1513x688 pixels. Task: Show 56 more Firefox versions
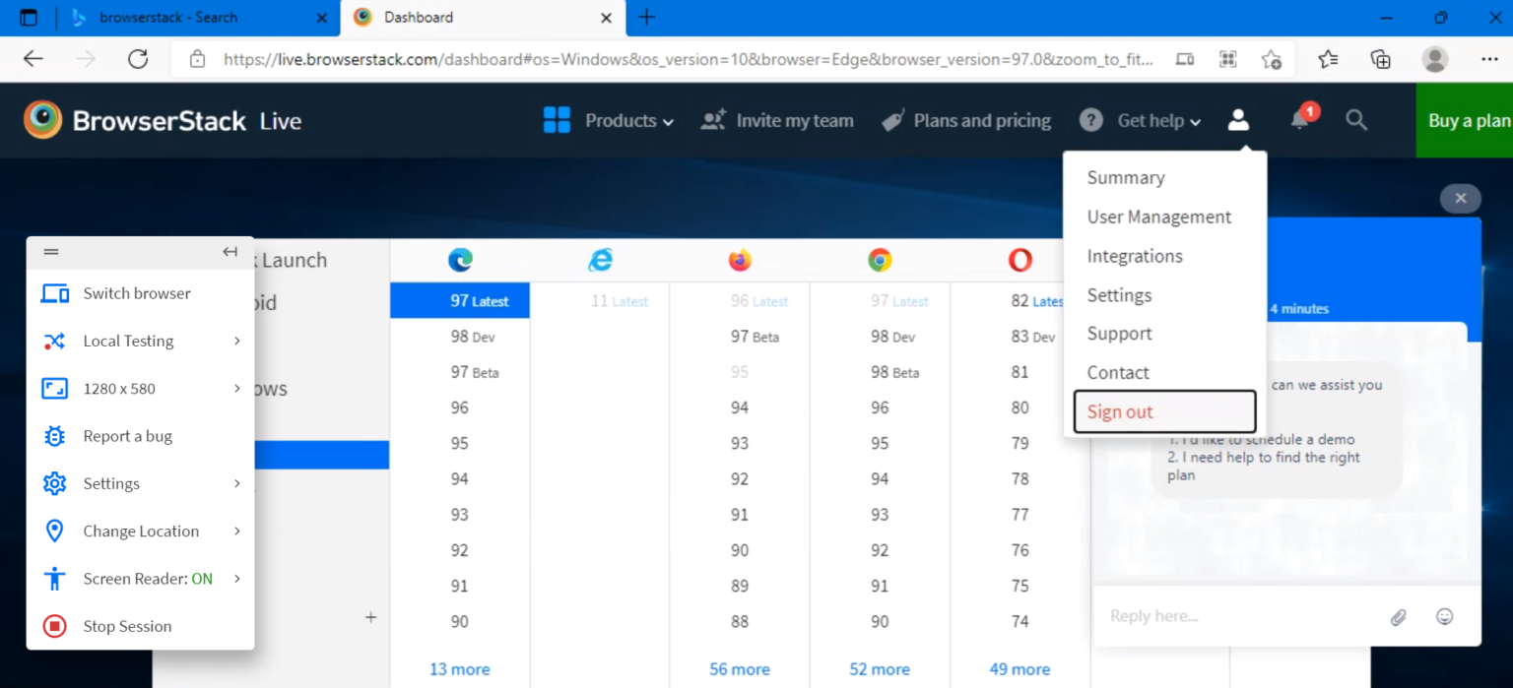[740, 668]
